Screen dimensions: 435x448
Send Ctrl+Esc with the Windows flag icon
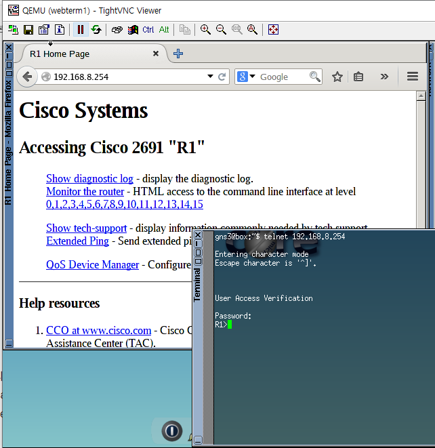[133, 29]
